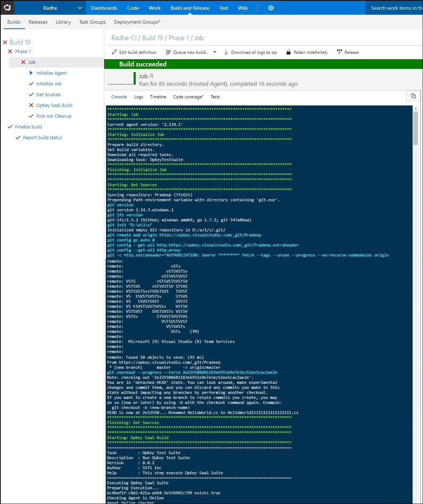Click the green check beside Get Sources

(31, 94)
